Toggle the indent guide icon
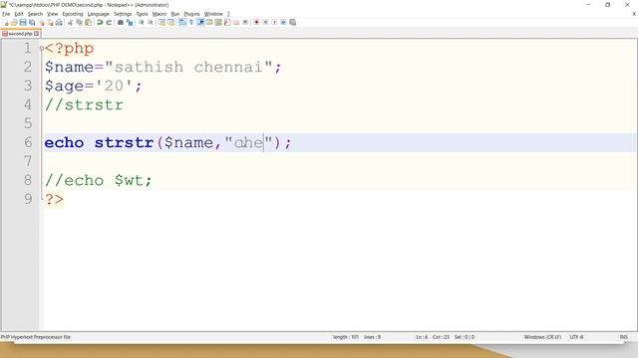This screenshot has width=638, height=358. (x=200, y=22)
